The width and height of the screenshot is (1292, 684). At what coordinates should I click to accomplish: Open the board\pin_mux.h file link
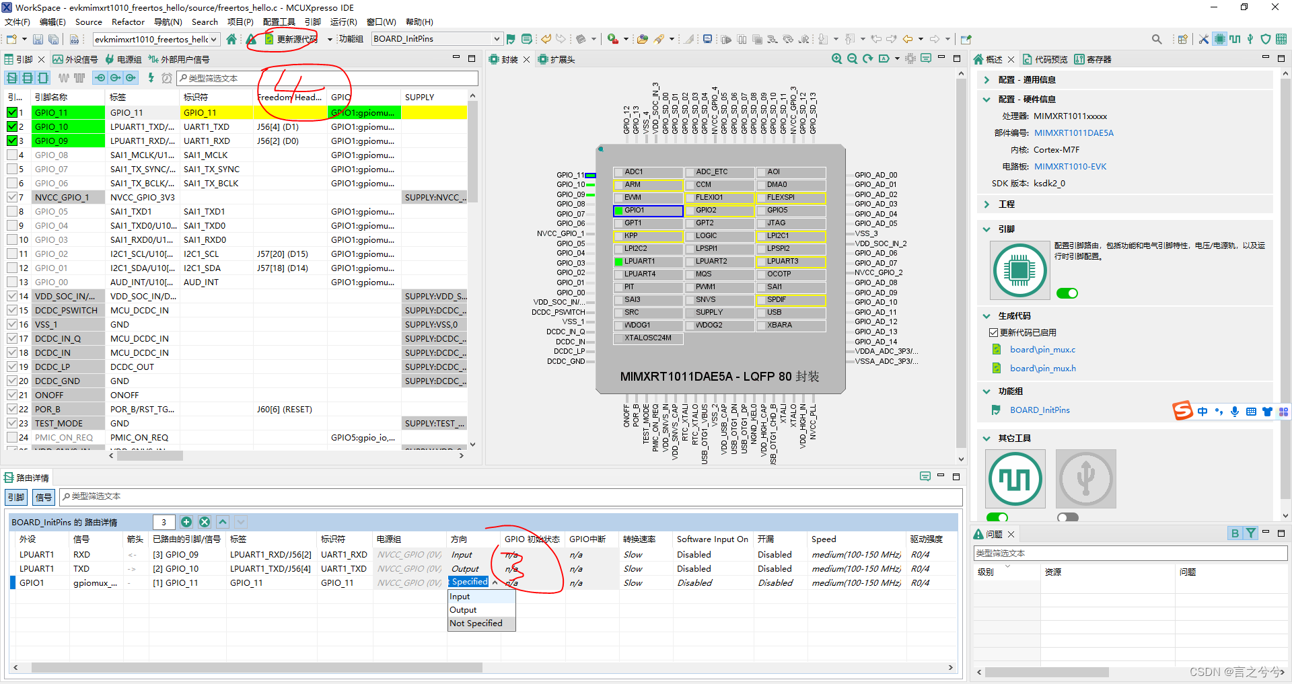pos(1042,368)
